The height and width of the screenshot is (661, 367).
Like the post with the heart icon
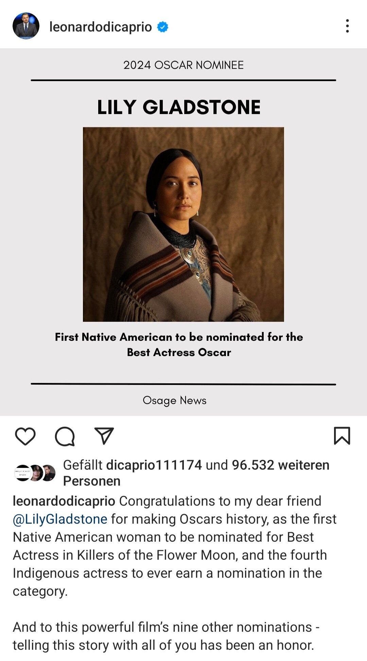click(25, 436)
